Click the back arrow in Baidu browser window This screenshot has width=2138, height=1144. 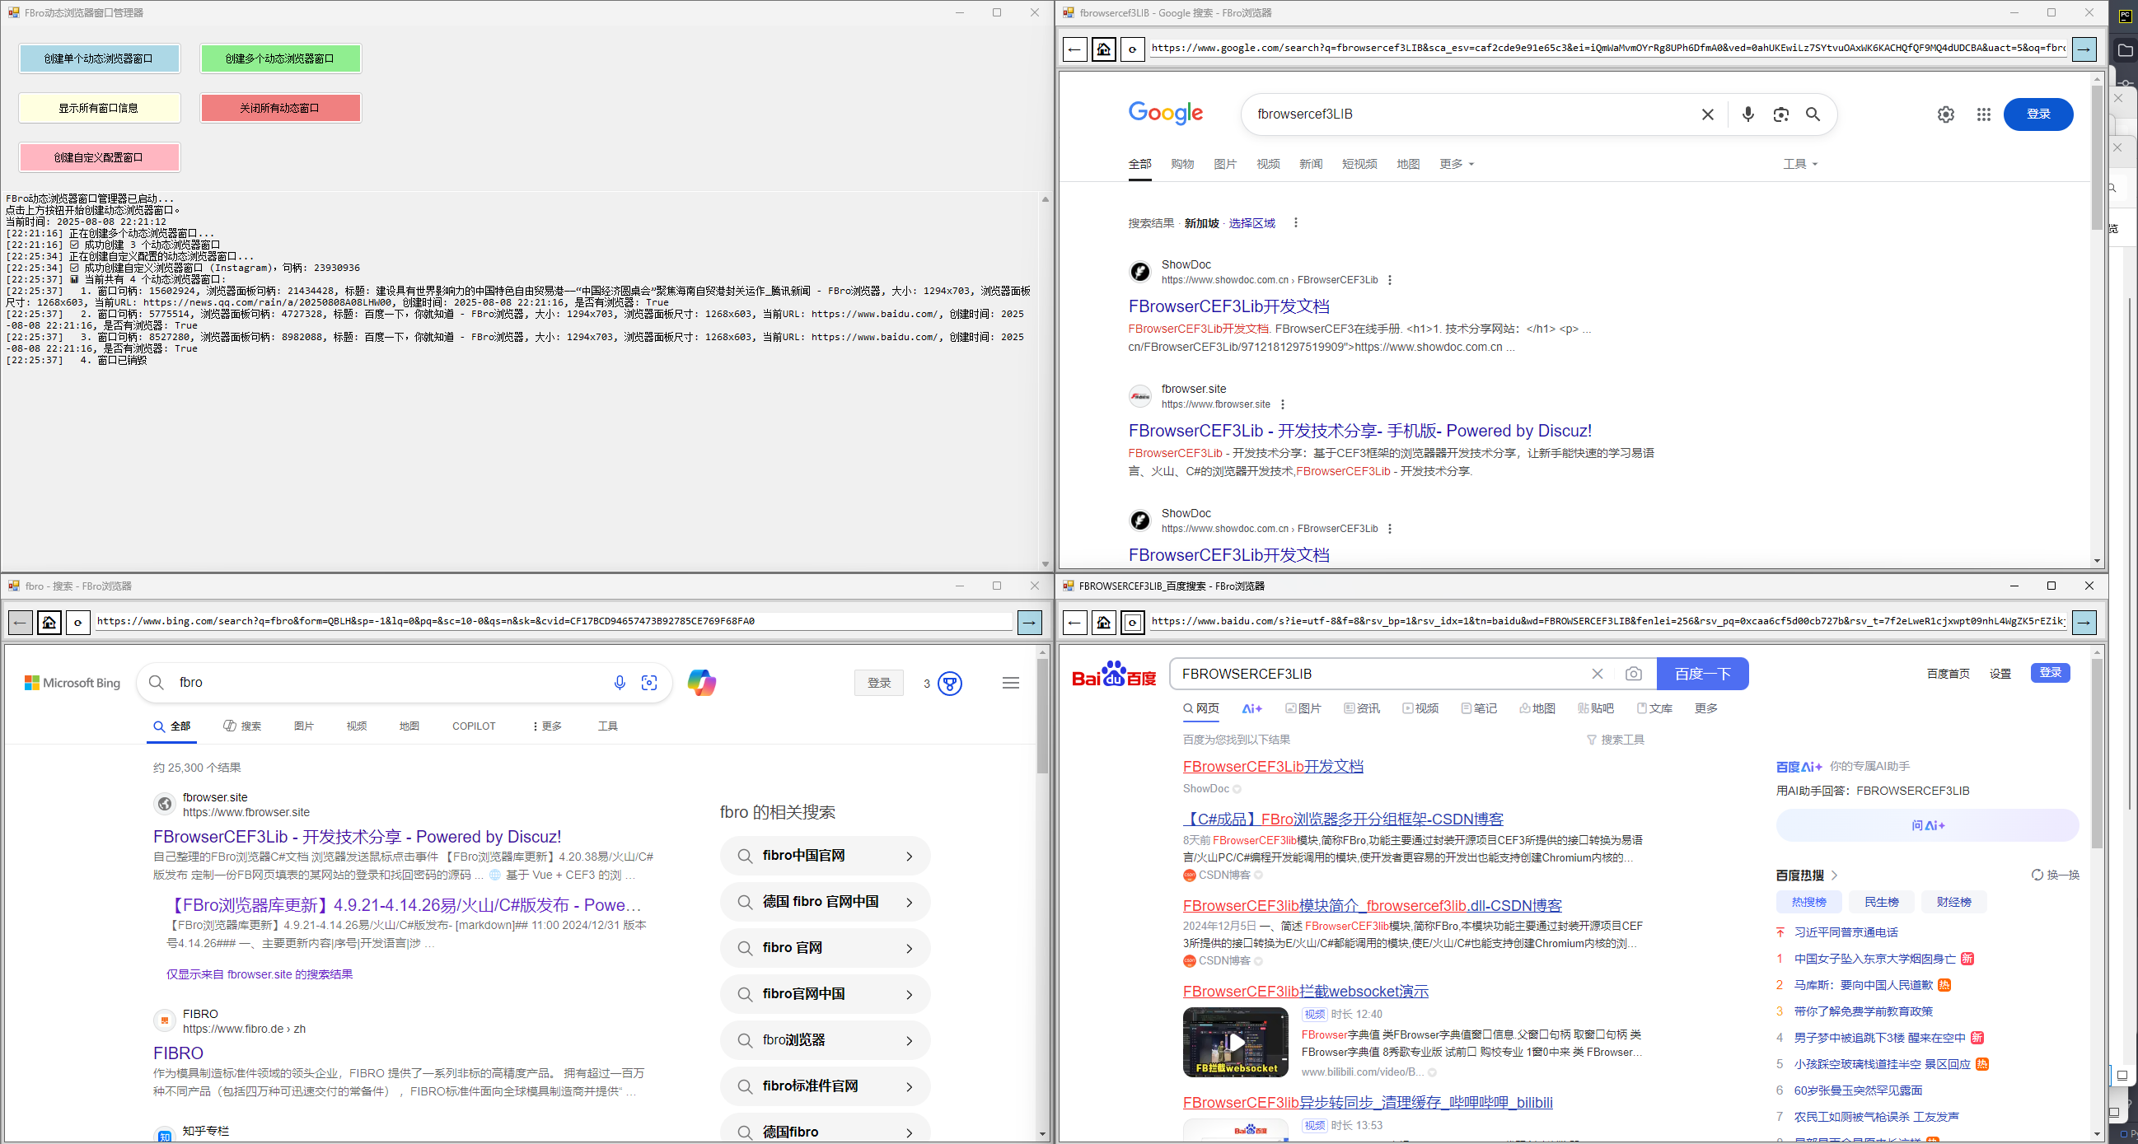pyautogui.click(x=1075, y=622)
